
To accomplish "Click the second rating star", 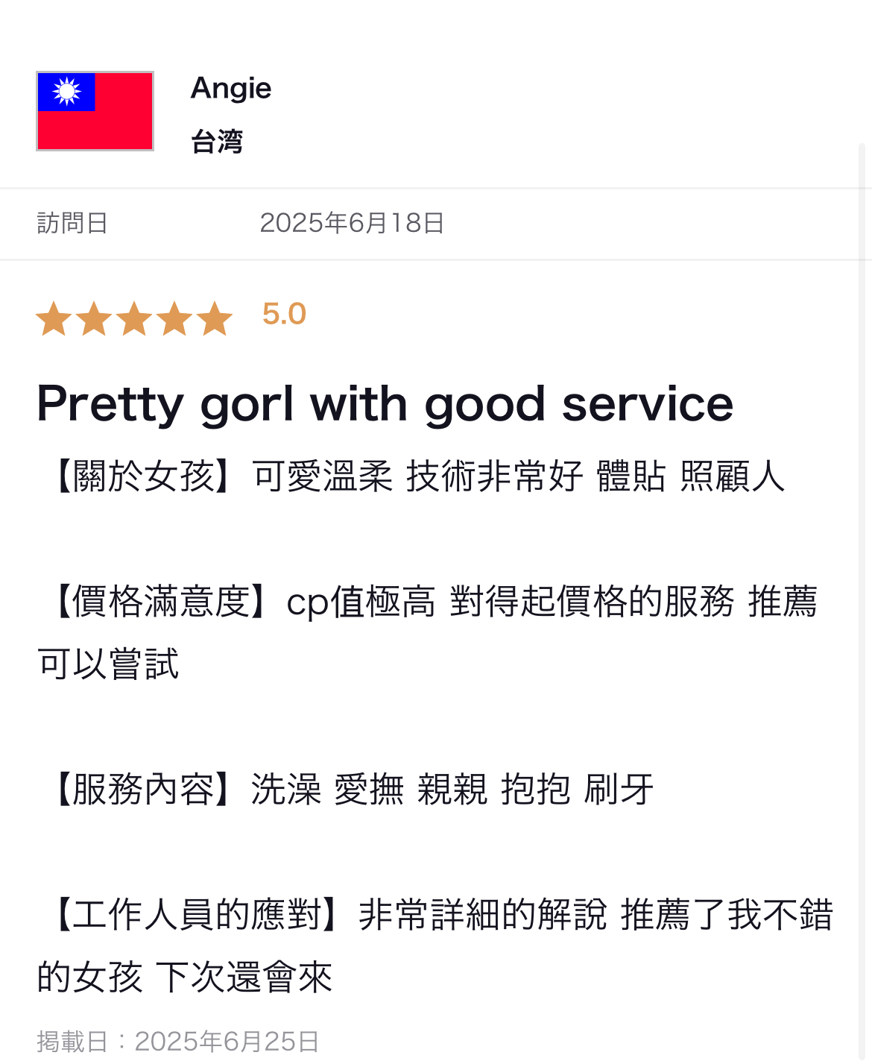I will pyautogui.click(x=95, y=318).
